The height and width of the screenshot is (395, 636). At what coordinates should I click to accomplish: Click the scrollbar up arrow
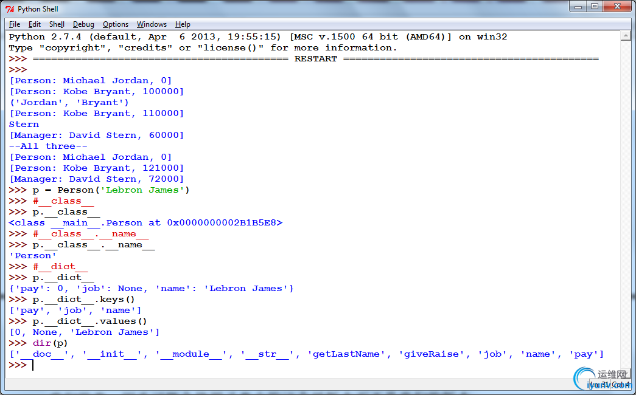pyautogui.click(x=626, y=36)
